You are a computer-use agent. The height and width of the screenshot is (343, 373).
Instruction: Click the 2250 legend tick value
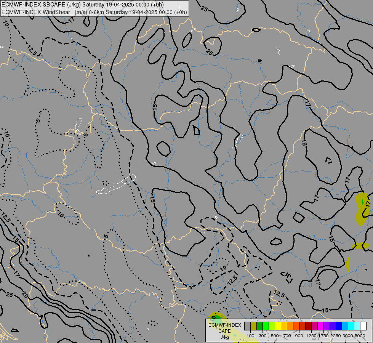click(336, 336)
